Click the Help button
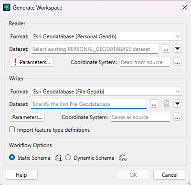191x185 pixels. 21,175
